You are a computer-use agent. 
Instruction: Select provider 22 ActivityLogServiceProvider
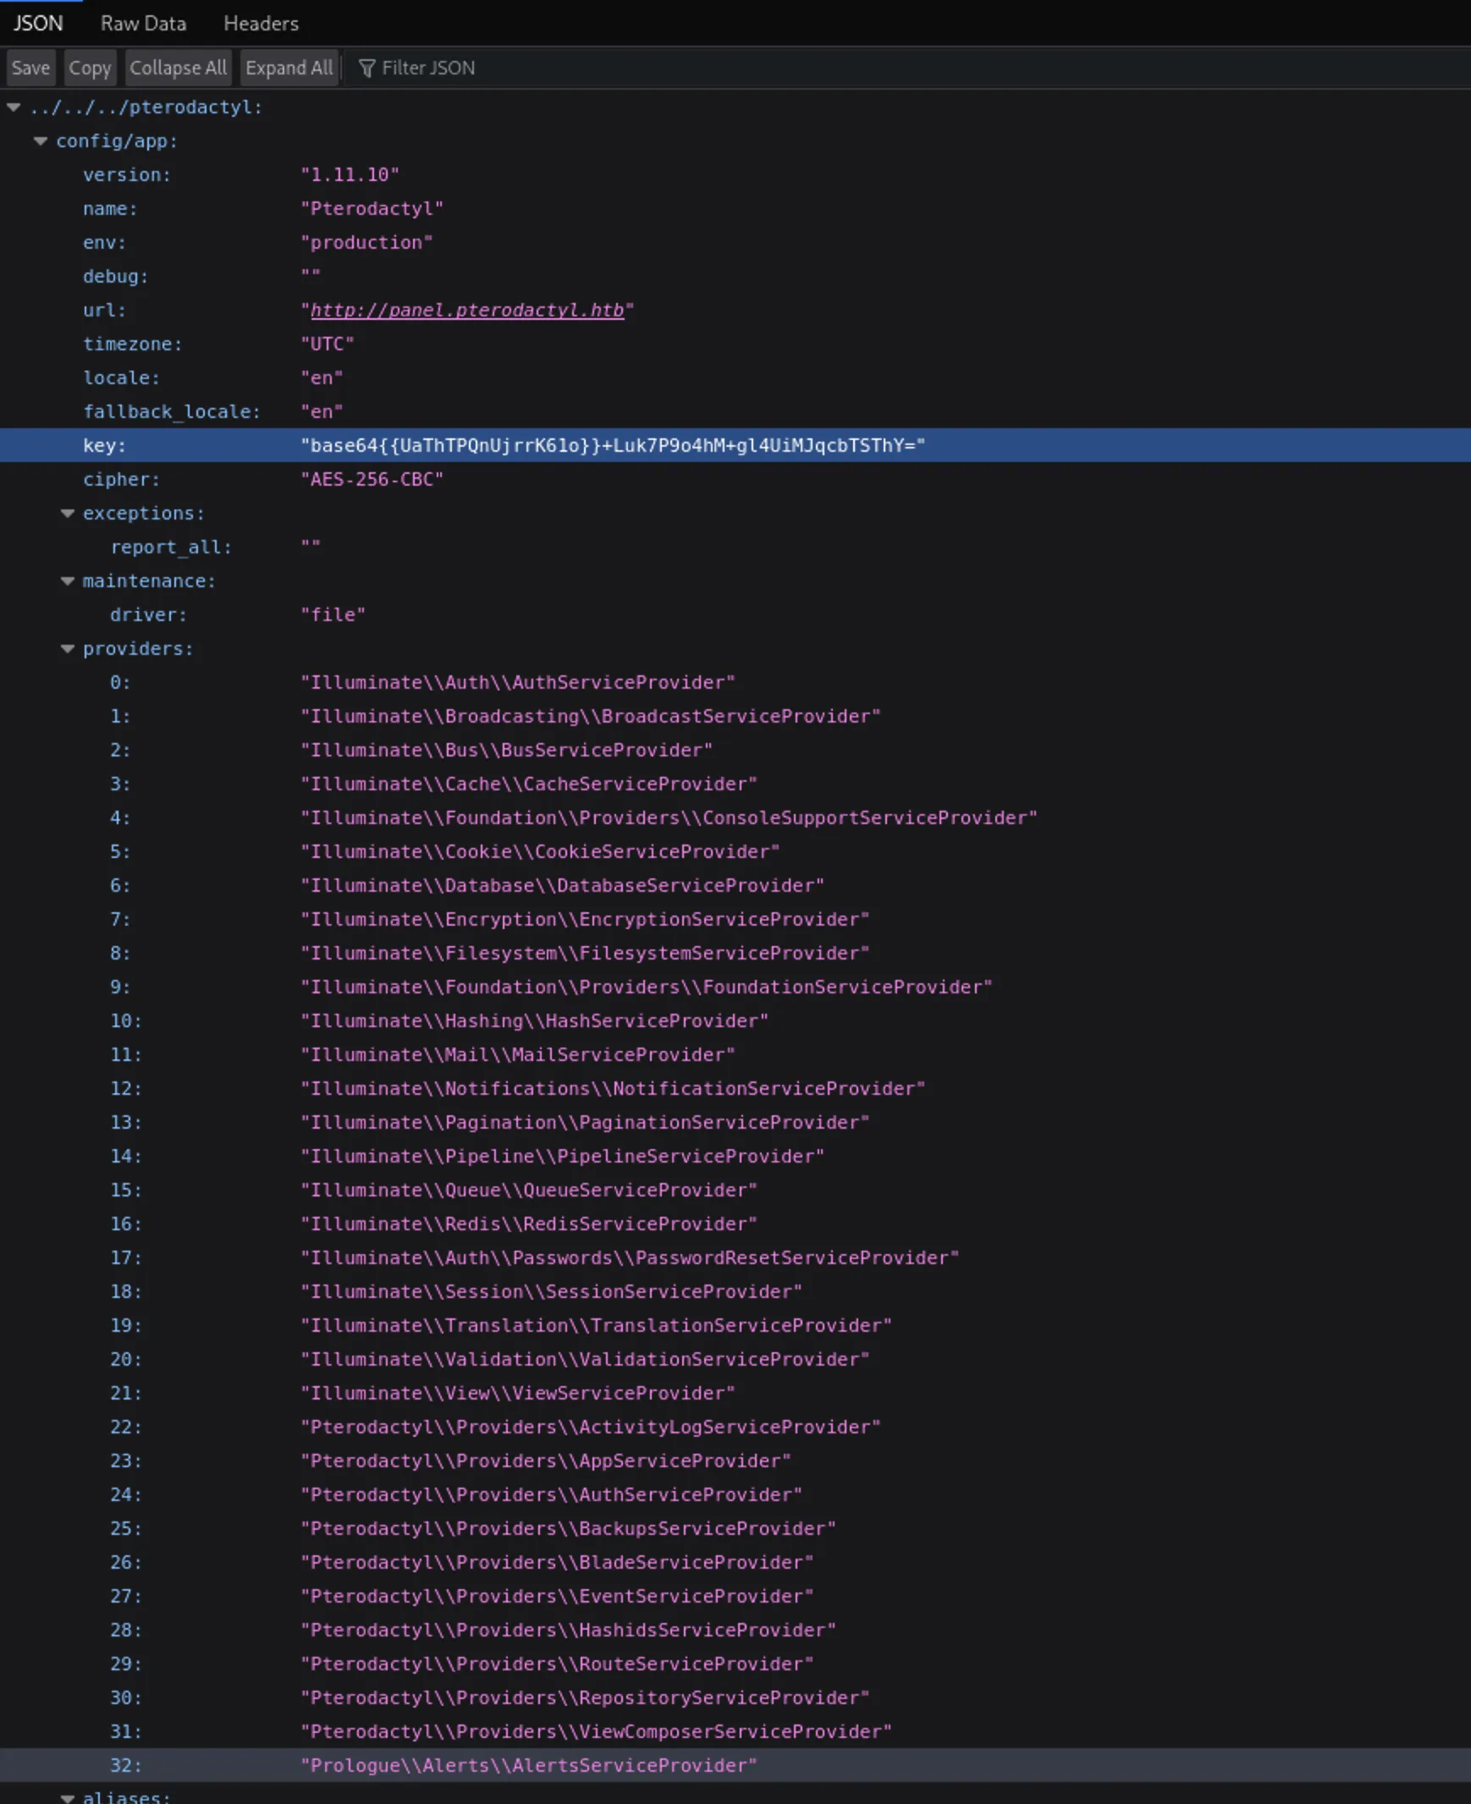[x=735, y=1428]
